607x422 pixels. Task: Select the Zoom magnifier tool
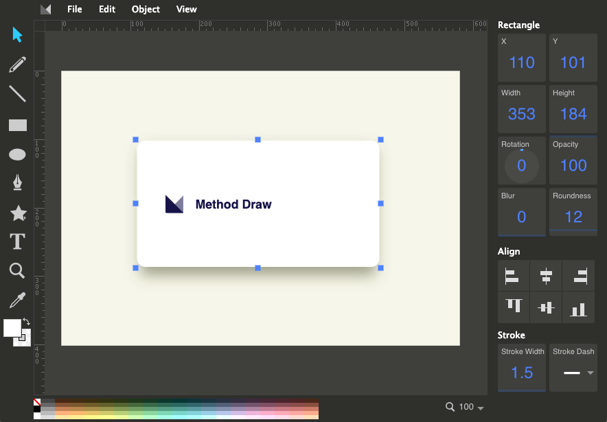(17, 270)
